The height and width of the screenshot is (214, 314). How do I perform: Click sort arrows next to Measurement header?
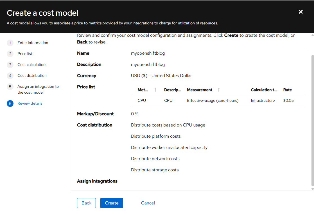tap(219, 90)
